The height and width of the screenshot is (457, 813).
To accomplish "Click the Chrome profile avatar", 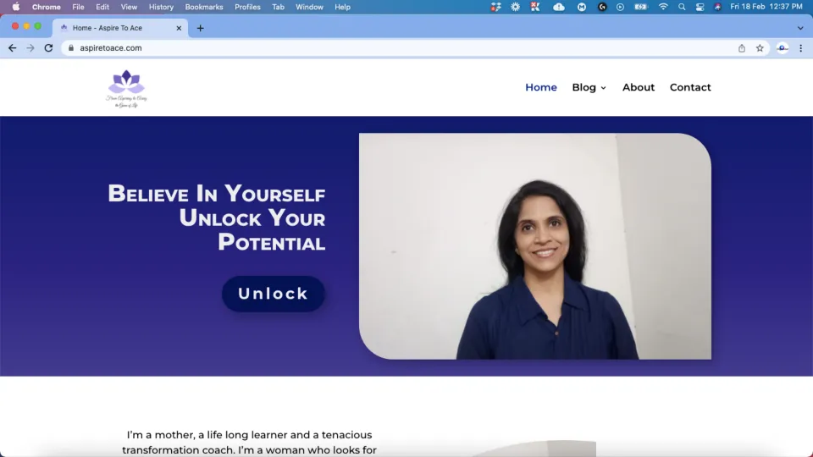I will pos(783,48).
